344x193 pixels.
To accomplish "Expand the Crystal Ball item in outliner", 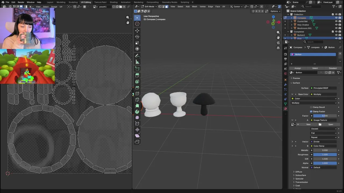I will 292,21.
